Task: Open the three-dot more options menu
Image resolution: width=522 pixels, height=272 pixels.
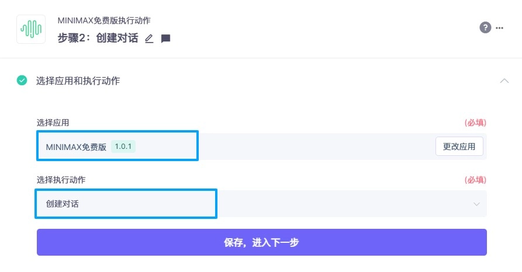Action: point(499,27)
